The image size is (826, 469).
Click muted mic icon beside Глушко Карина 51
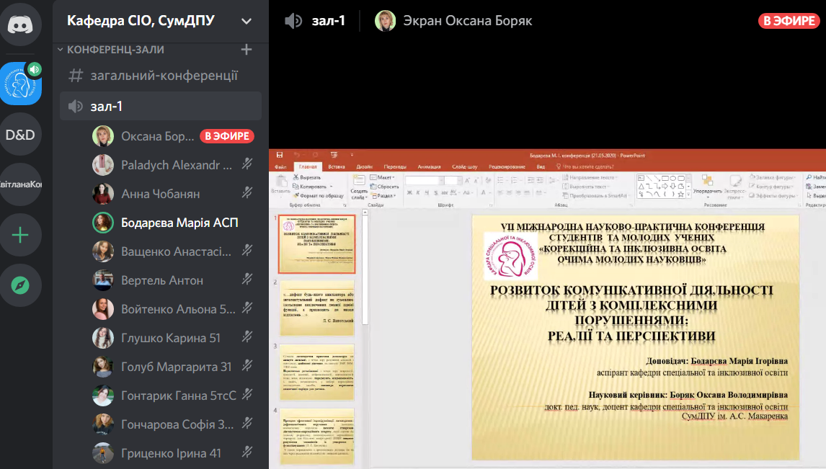coord(247,337)
